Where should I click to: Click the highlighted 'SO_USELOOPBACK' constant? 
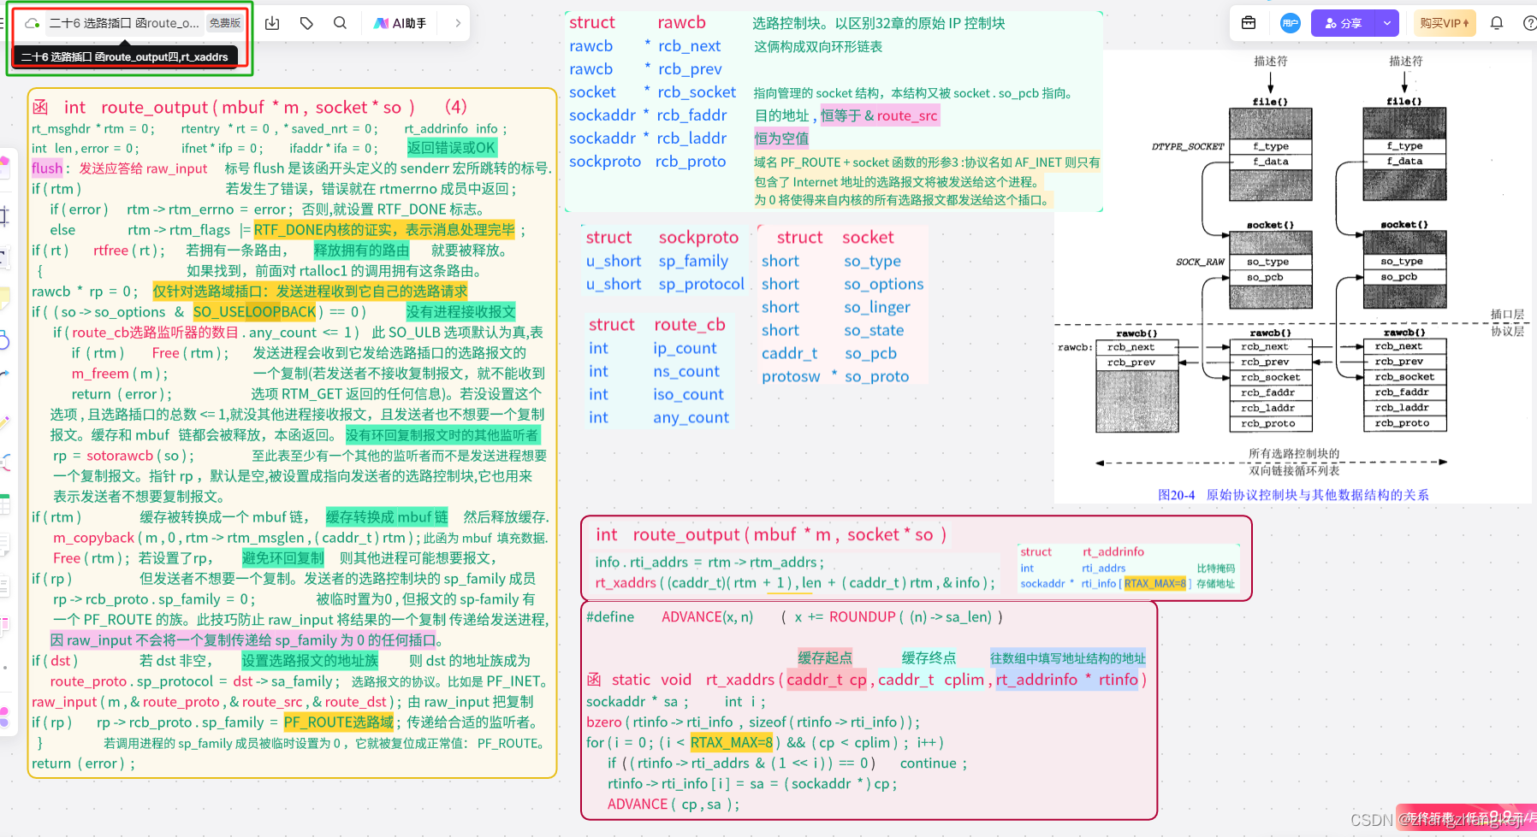(254, 312)
